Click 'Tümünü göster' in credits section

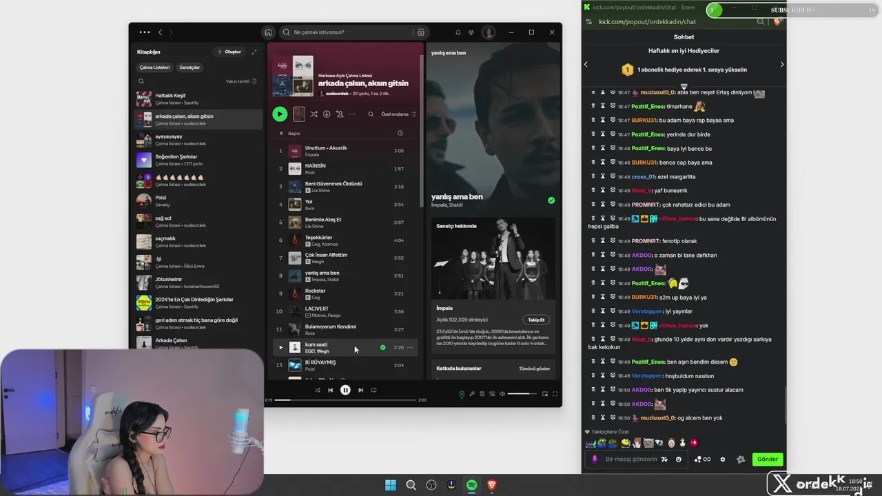pyautogui.click(x=534, y=369)
